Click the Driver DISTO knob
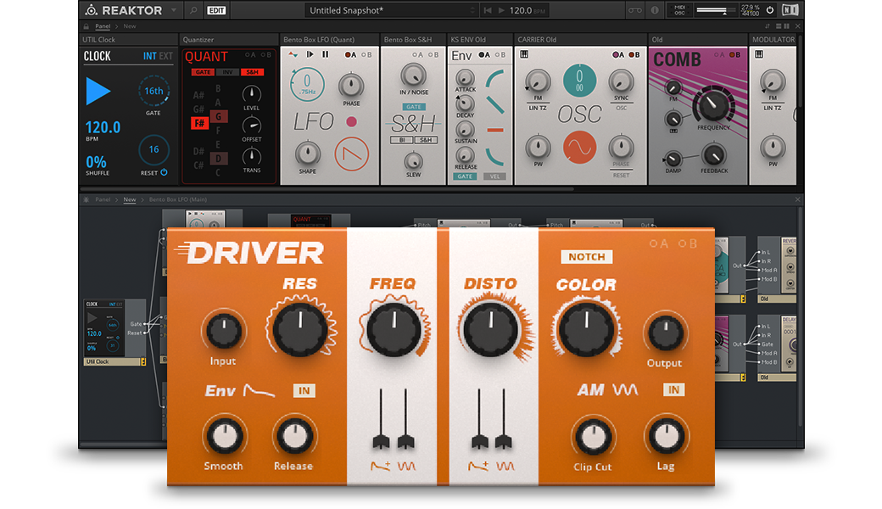882x509 pixels. 490,330
